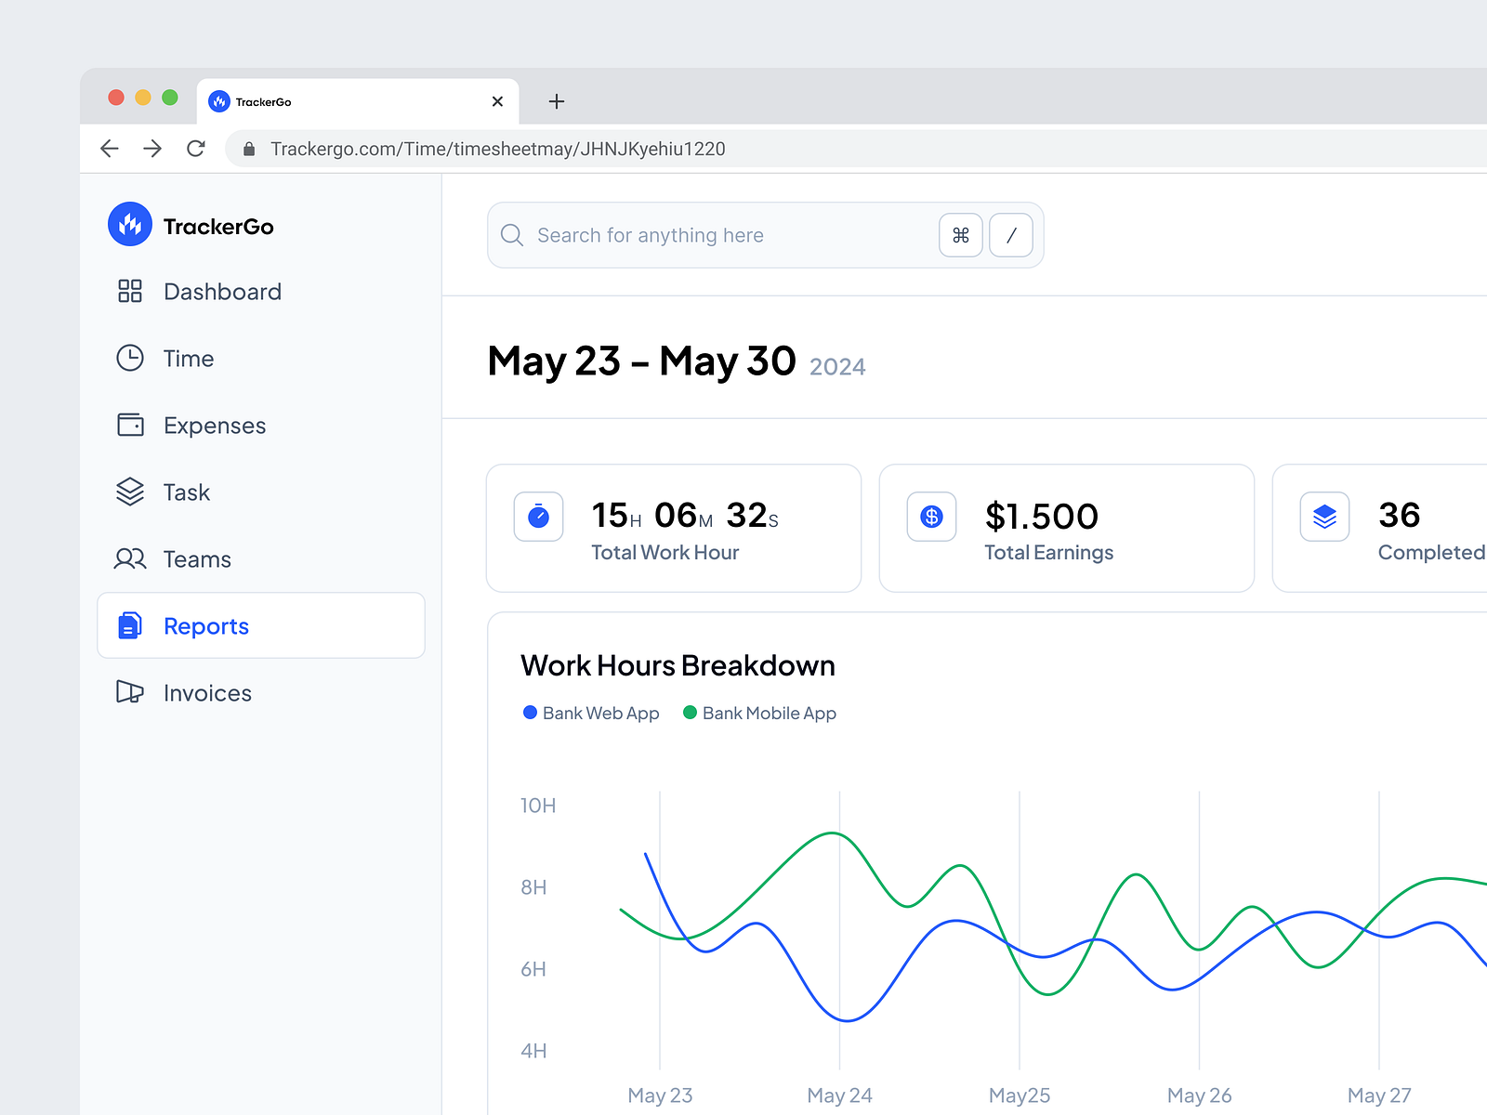Select the Task layers icon
Viewport: 1487px width, 1115px height.
tap(130, 492)
